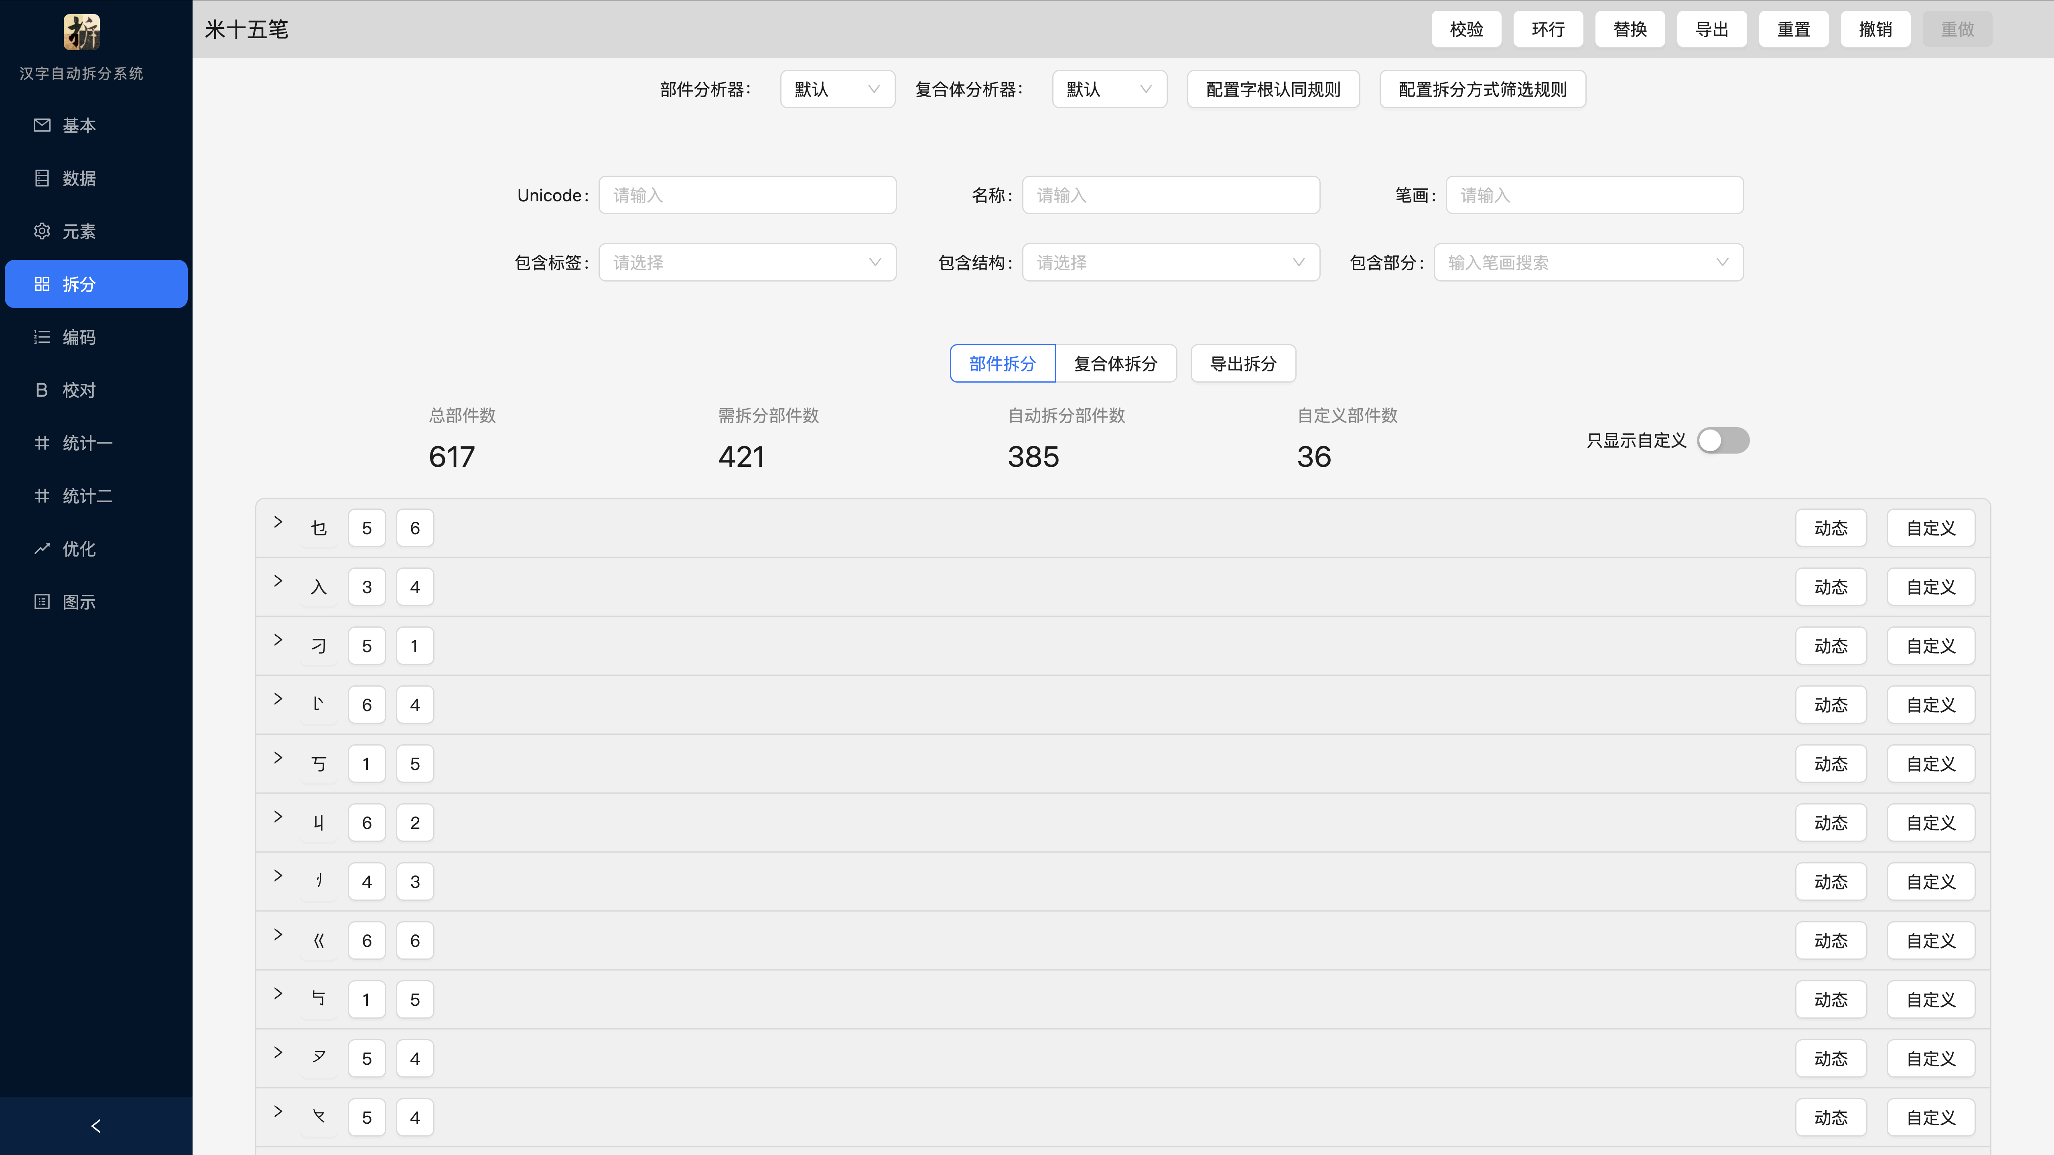2054x1155 pixels.
Task: Open 图示 page from sidebar icon
Action: (42, 602)
